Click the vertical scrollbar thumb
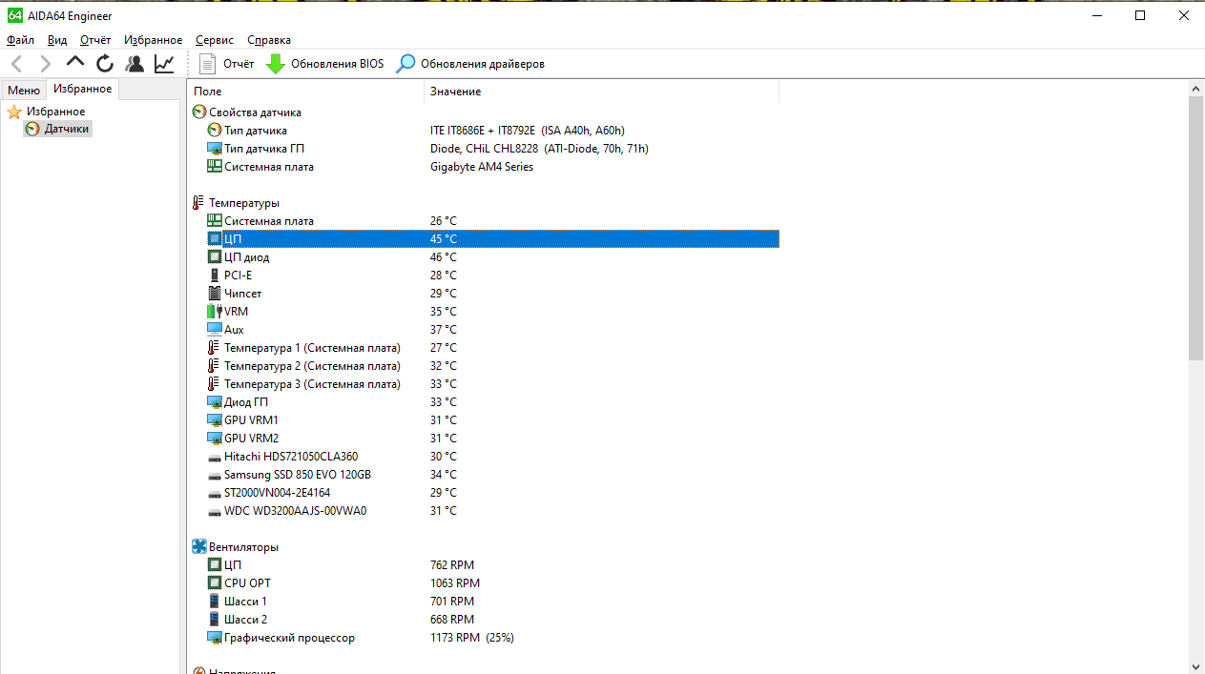1205x674 pixels. 1196,228
